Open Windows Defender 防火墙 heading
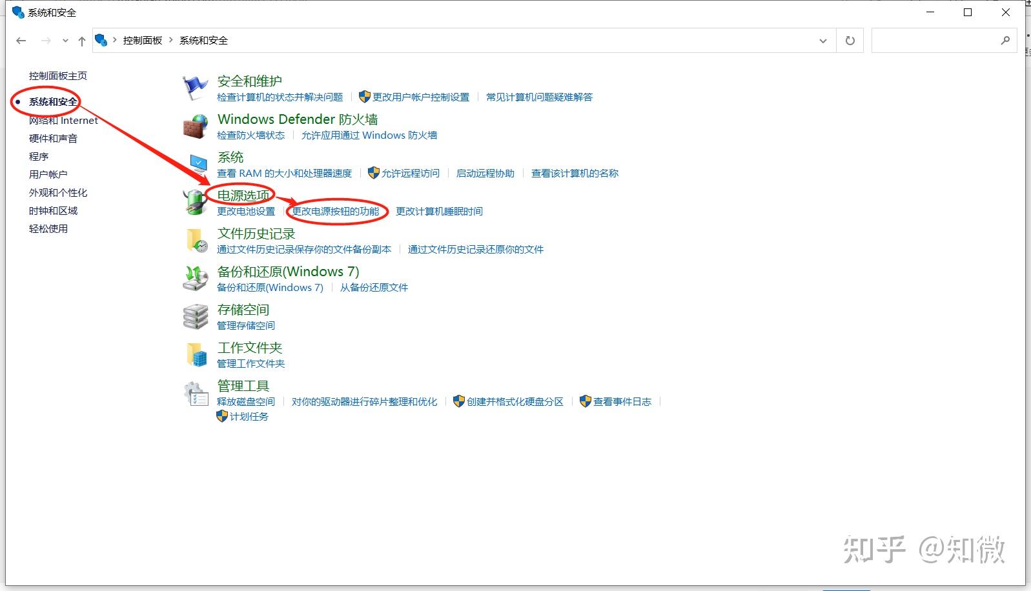Viewport: 1031px width, 591px height. click(x=298, y=119)
